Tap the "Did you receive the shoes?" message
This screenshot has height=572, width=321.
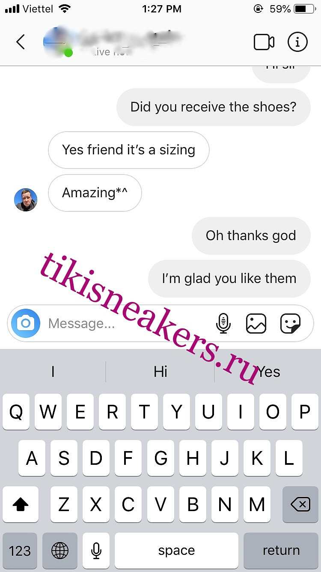click(x=213, y=107)
